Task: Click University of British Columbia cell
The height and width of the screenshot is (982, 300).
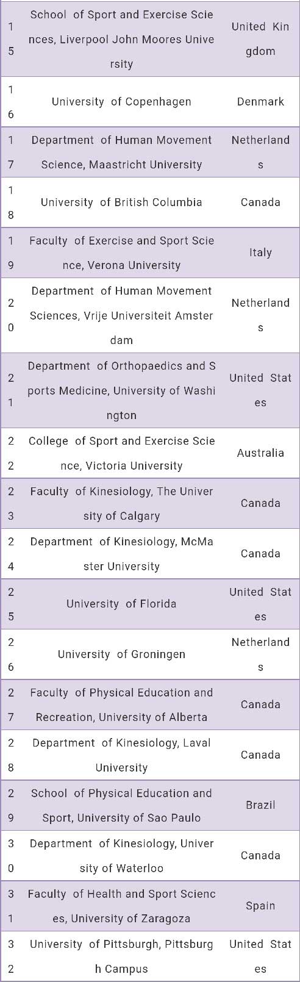Action: click(x=121, y=202)
